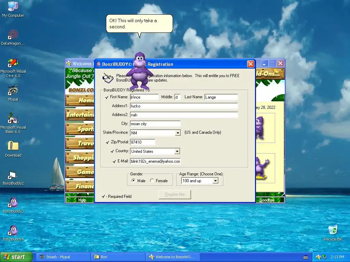Click the Add-Ons banner in BonziWORLD window

coord(270,74)
